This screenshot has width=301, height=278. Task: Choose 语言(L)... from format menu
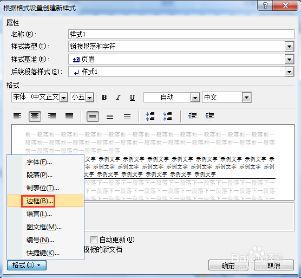pyautogui.click(x=45, y=214)
